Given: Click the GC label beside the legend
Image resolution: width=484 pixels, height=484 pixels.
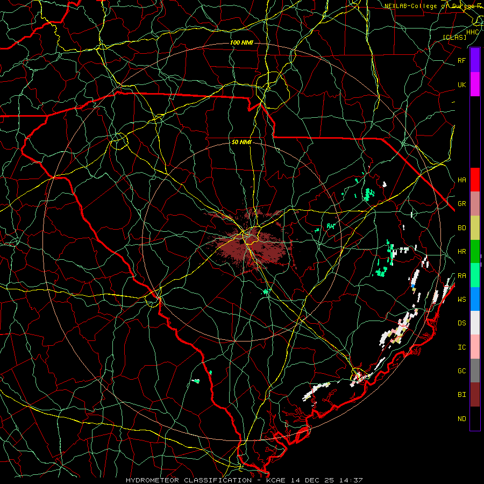Looking at the screenshot, I should coord(461,371).
